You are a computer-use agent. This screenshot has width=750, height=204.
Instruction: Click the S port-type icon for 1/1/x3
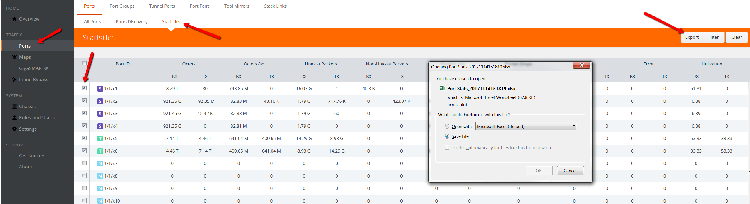click(100, 114)
